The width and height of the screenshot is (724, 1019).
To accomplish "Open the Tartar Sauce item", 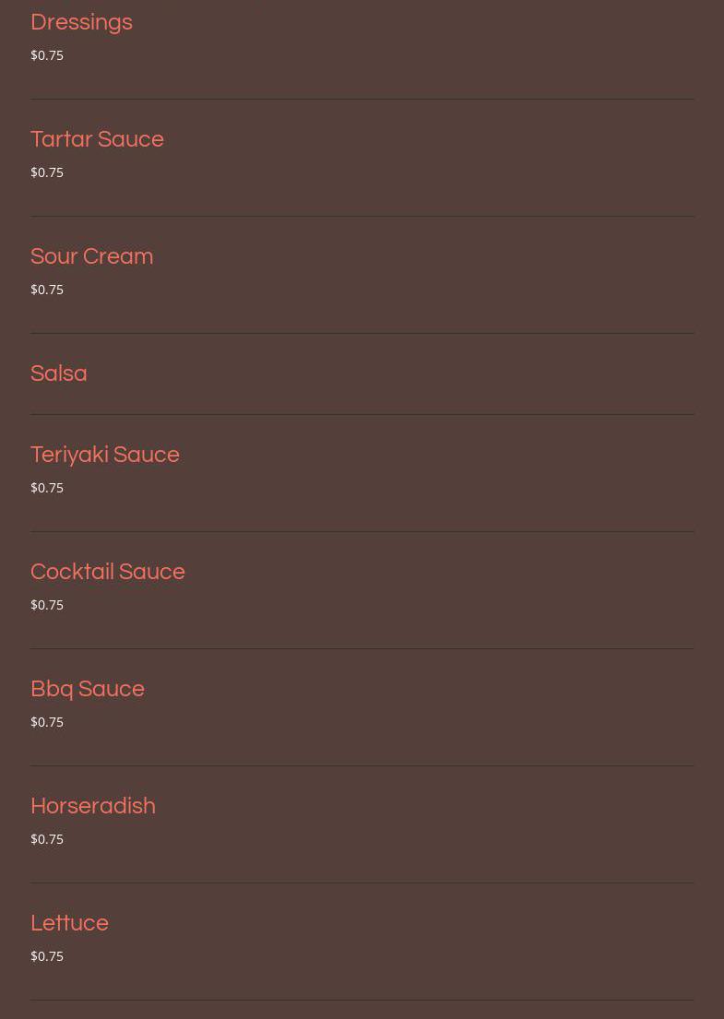I will (97, 139).
